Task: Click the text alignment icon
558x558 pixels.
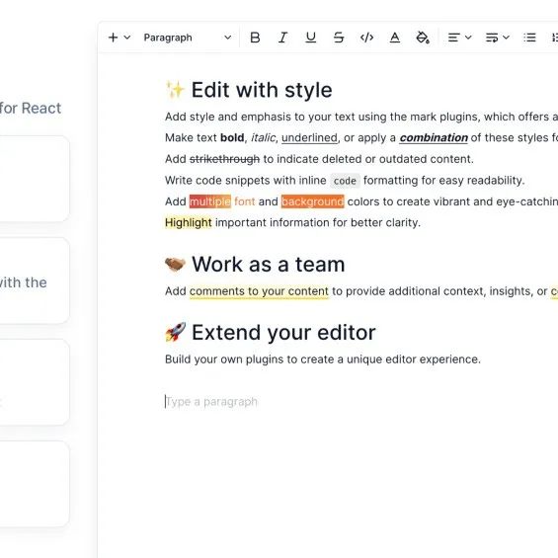Action: click(453, 38)
